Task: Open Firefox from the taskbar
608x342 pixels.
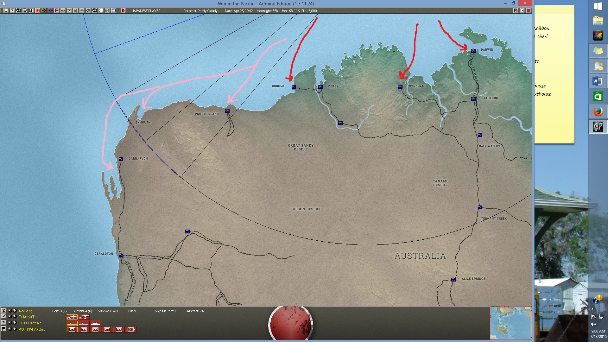Action: [x=598, y=111]
